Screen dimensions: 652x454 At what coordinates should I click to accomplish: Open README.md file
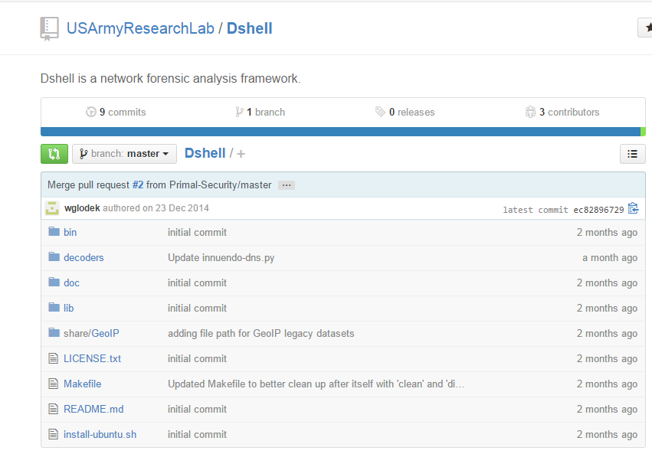point(93,409)
